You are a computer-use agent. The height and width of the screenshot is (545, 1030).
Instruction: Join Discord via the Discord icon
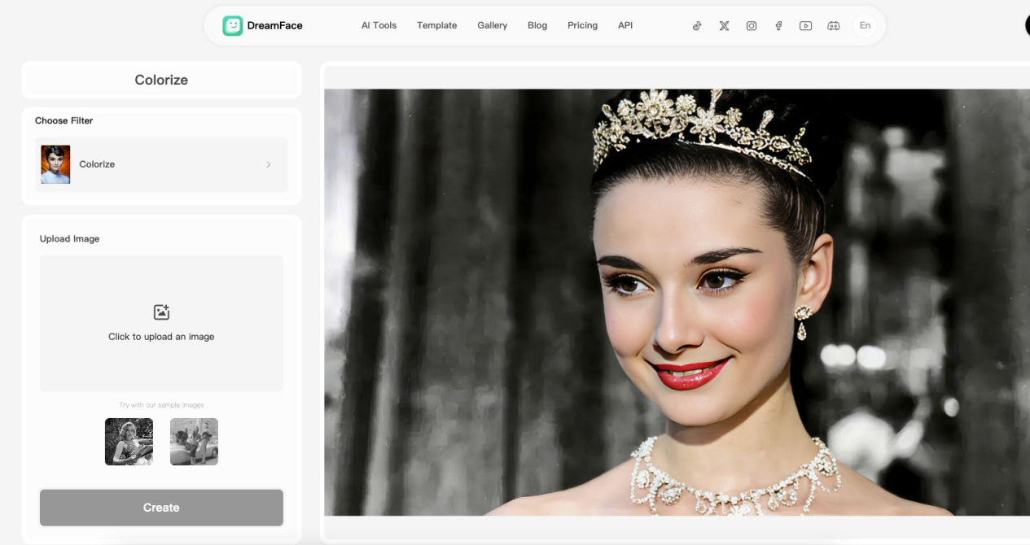tap(833, 25)
